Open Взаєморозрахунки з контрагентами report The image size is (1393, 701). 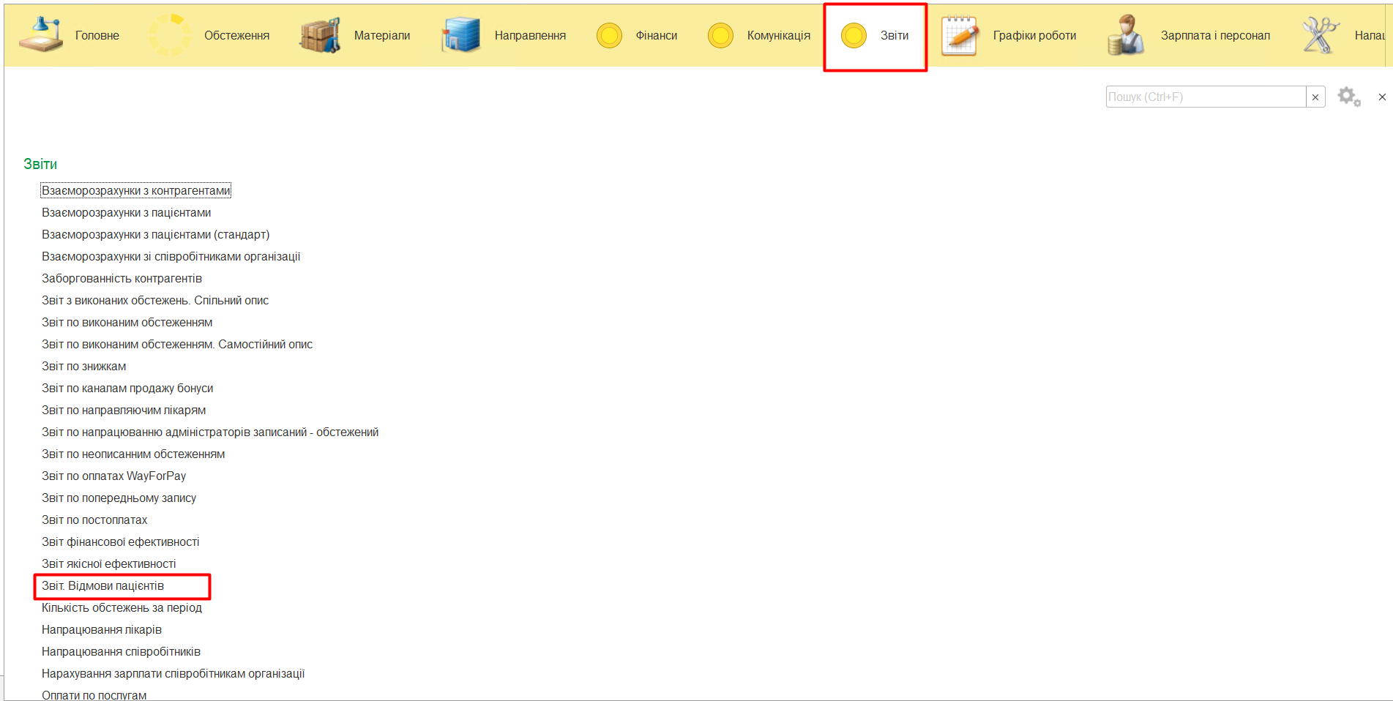point(135,191)
